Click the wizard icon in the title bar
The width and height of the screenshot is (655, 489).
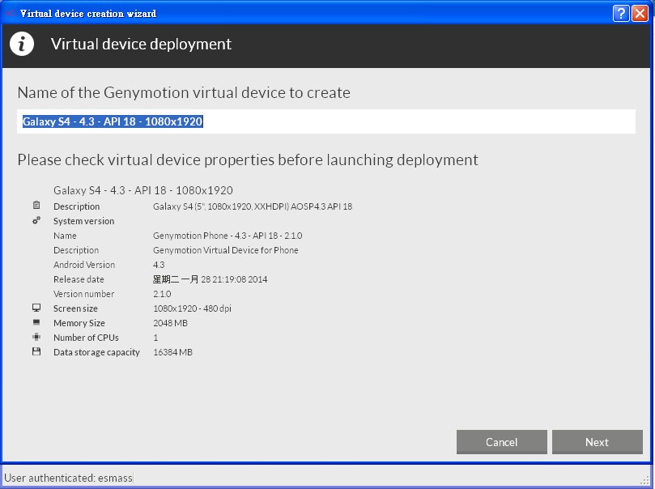click(x=10, y=14)
